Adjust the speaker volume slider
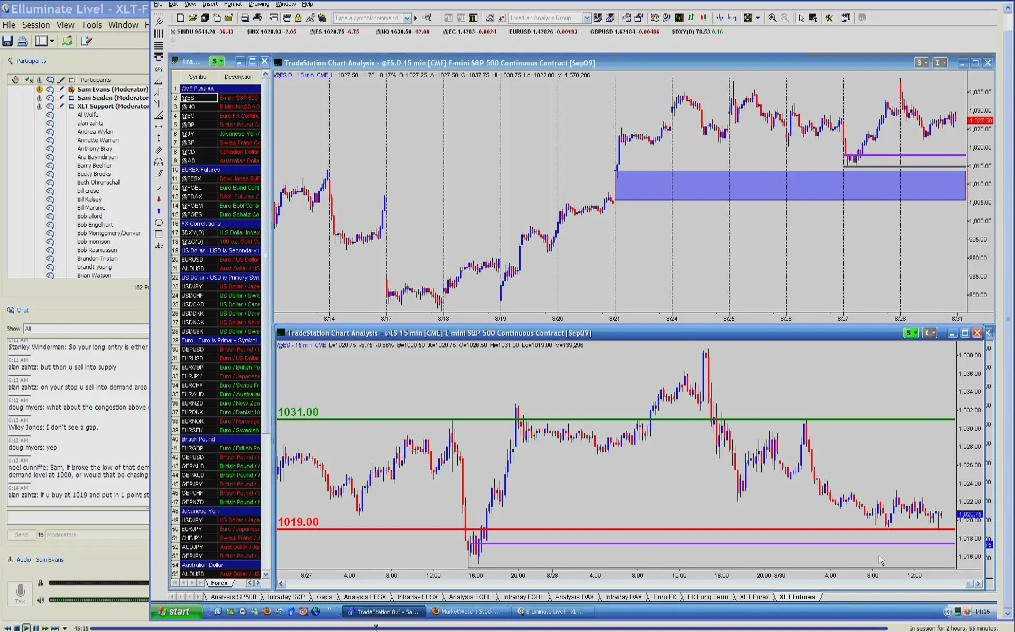The width and height of the screenshot is (1015, 632). [x=99, y=600]
